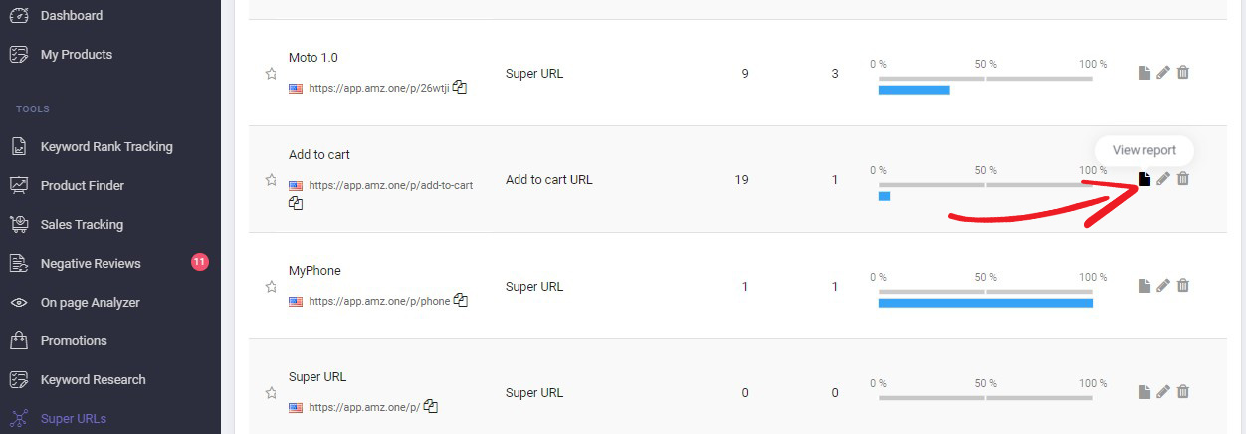1246x434 pixels.
Task: Edit the Moto 1.0 URL with the pencil icon
Action: coord(1163,73)
